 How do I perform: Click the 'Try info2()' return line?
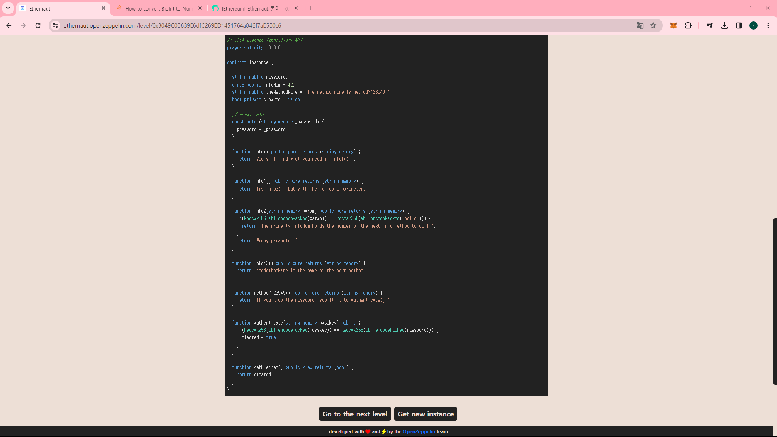pyautogui.click(x=304, y=189)
